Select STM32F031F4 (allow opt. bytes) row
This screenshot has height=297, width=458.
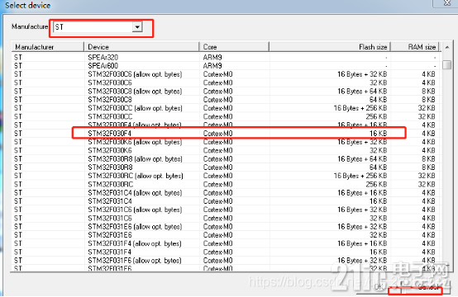point(225,243)
